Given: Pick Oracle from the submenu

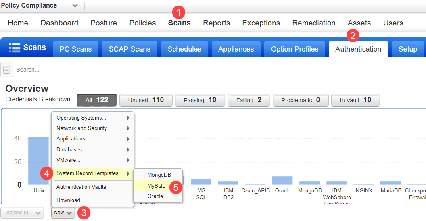Looking at the screenshot, I should coord(158,196).
